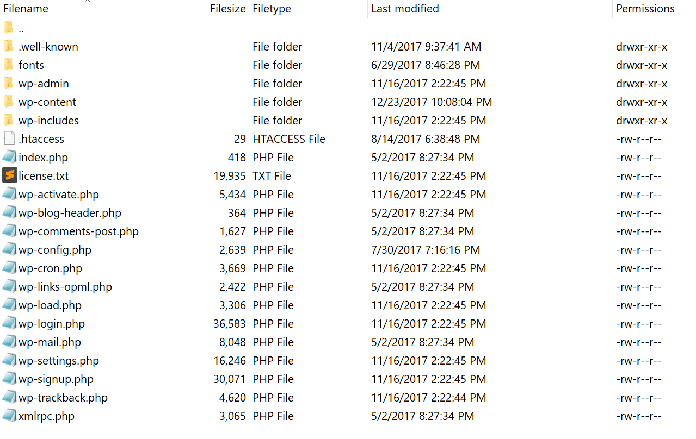
Task: Open the fonts folder icon
Action: (9, 65)
